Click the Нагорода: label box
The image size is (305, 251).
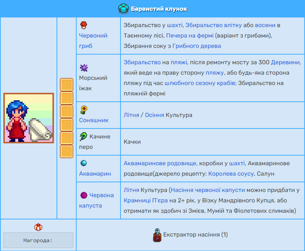(x=38, y=240)
